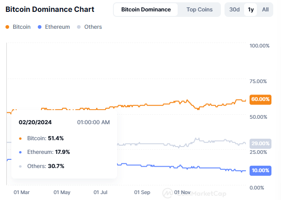
Task: Click the 01 Nov axis label
Action: 182,192
